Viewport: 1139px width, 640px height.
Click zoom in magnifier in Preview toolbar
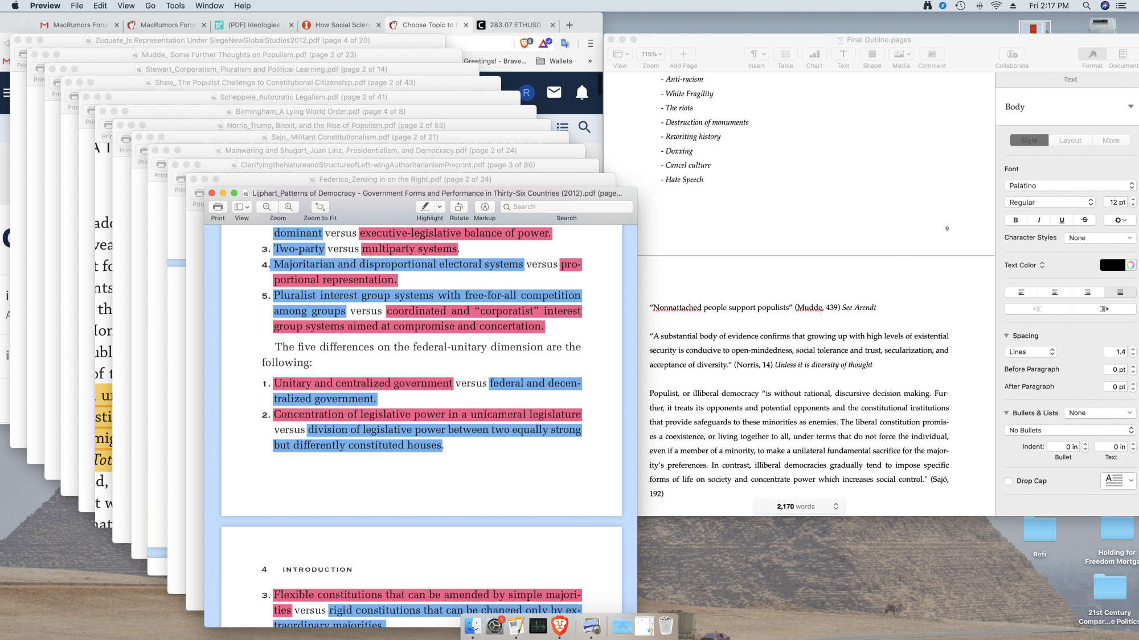click(x=289, y=207)
